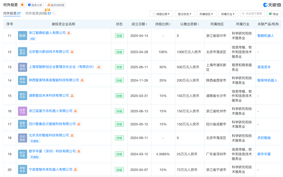Click equity icon beside 上海瓴智新创企业管理合伙企业
This screenshot has height=177, width=283.
tap(99, 67)
